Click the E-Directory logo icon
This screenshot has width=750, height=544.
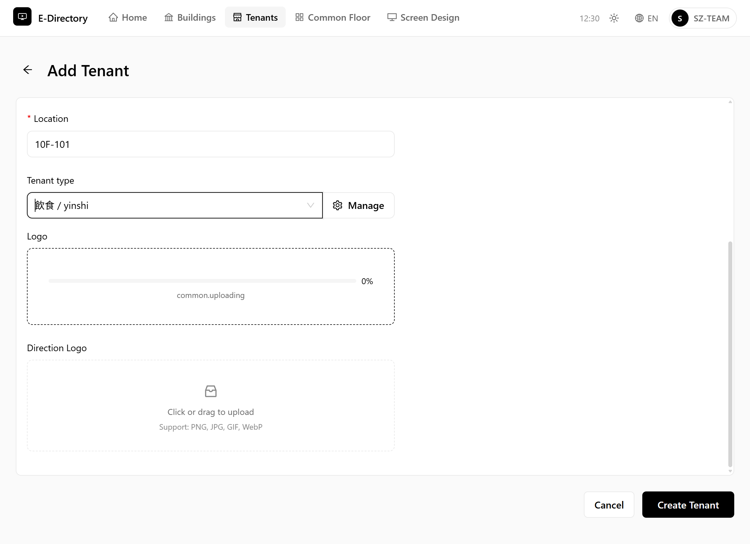click(22, 16)
